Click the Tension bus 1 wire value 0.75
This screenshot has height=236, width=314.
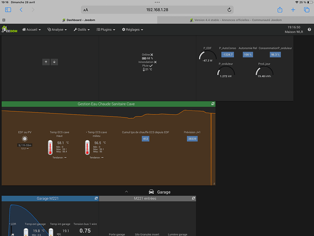85,231
